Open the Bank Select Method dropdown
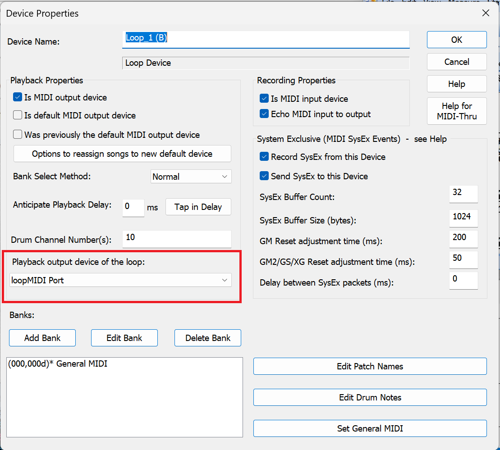This screenshot has width=500, height=450. 191,177
